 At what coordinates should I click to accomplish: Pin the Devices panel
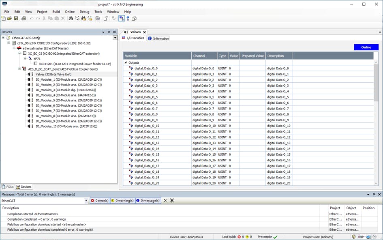point(109,32)
